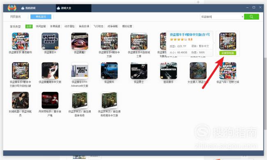Screen dimensions: 267x160
Task: Open the Rogue Warrior cover icon
Action: pos(139,71)
